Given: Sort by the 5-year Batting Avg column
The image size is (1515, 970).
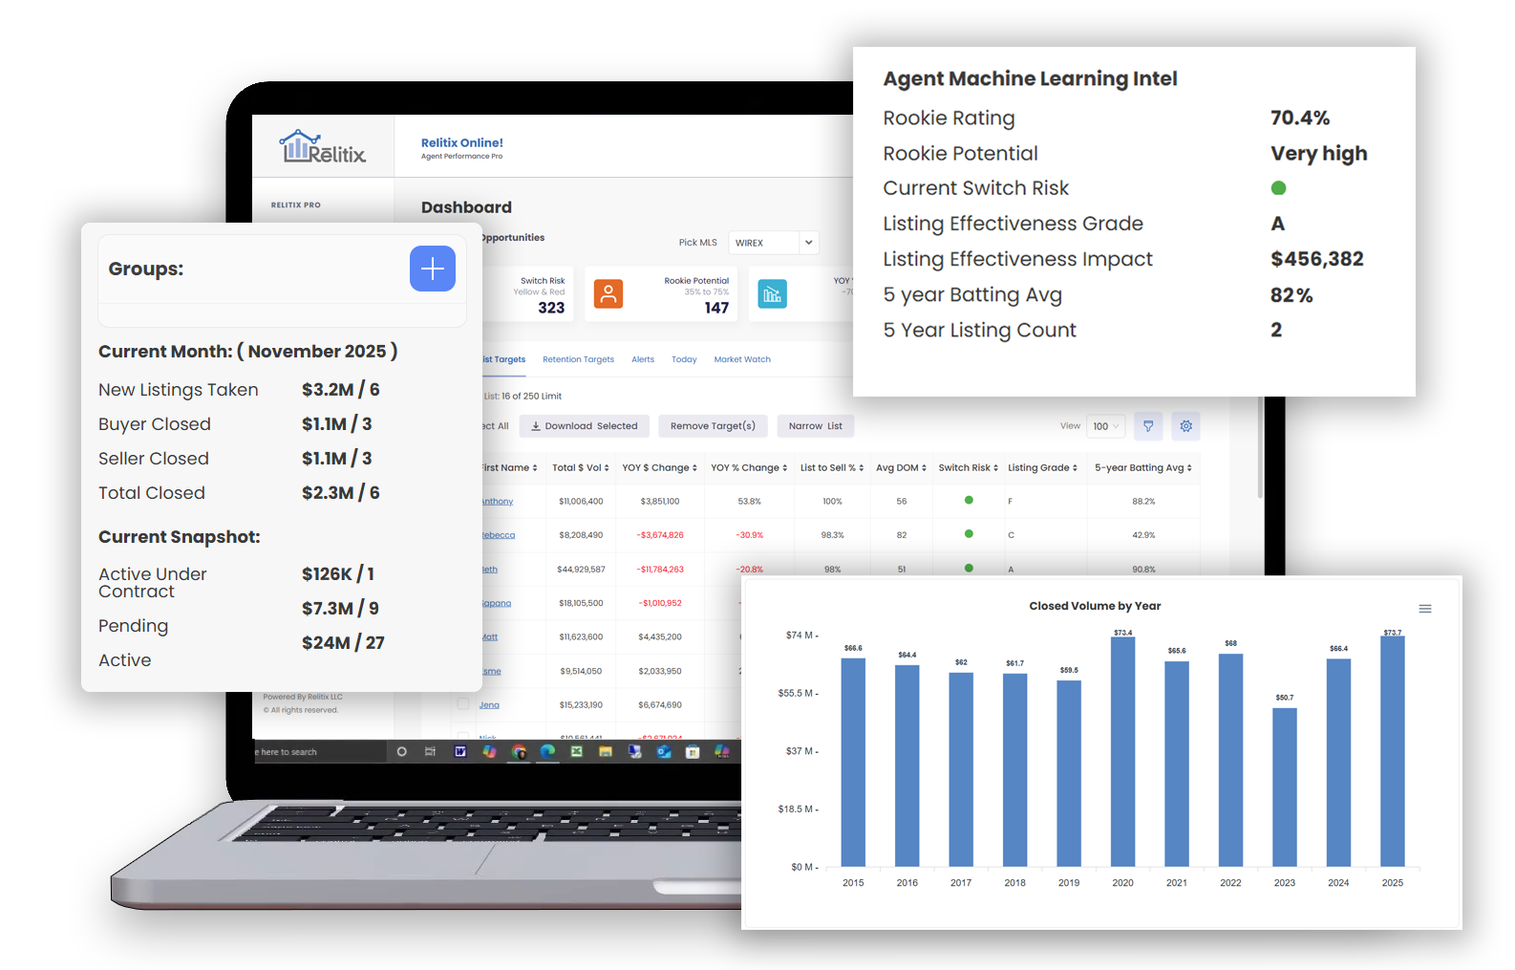Looking at the screenshot, I should coord(1143,468).
